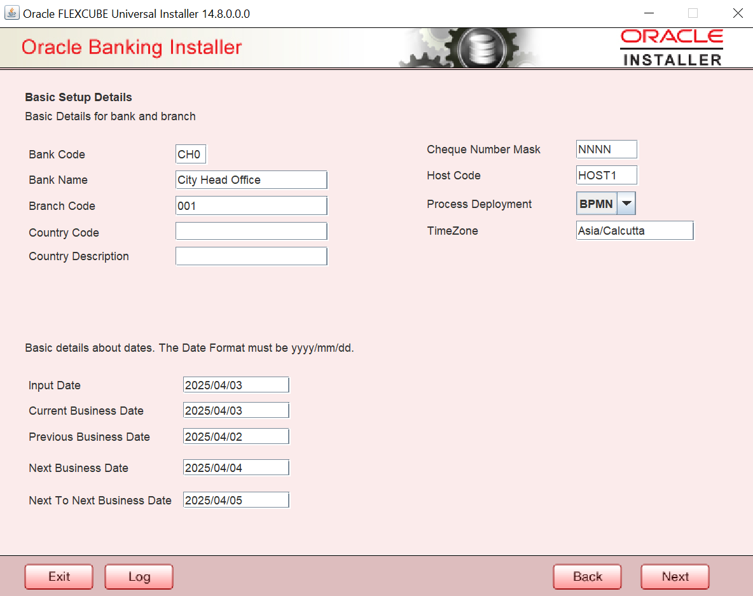Click the Exit button

pyautogui.click(x=59, y=576)
